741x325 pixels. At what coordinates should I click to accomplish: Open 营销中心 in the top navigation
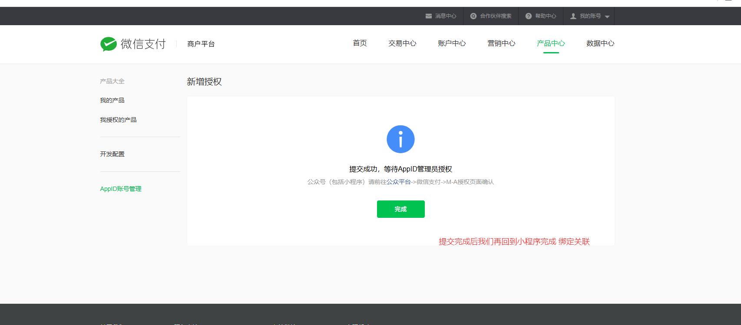(501, 43)
